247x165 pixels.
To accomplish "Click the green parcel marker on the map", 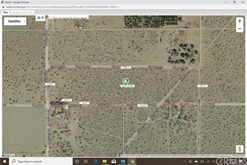I will pyautogui.click(x=125, y=81).
